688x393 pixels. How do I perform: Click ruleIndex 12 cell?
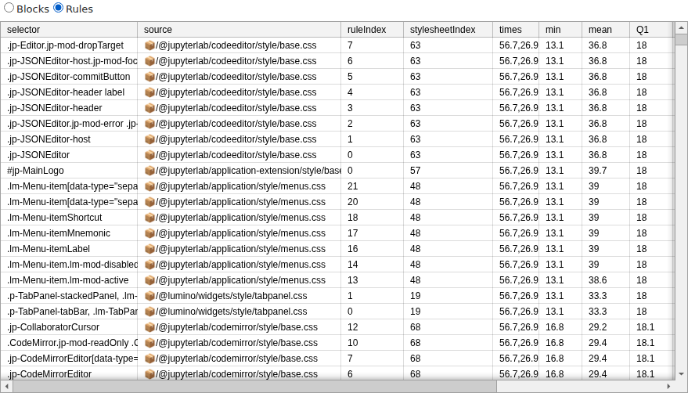click(x=372, y=327)
